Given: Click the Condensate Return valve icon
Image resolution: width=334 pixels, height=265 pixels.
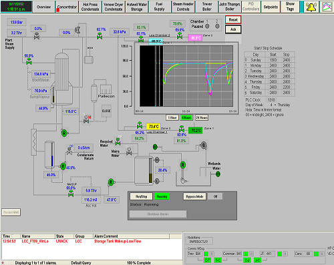Looking at the screenshot, I should pos(69,152).
